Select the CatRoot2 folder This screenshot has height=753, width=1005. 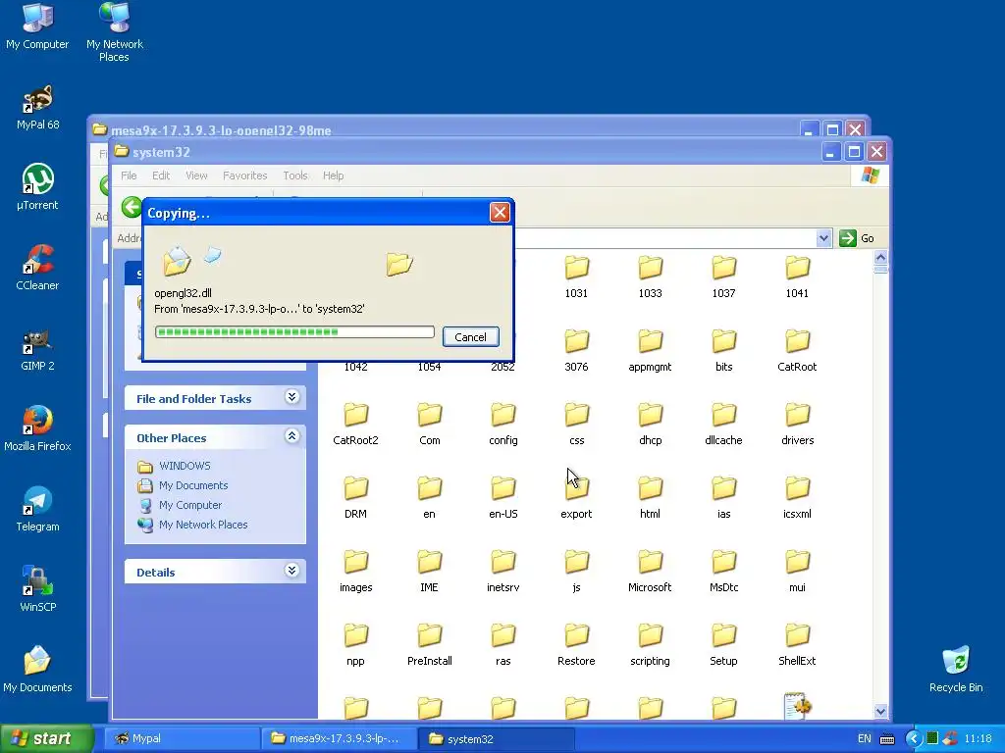click(x=355, y=424)
